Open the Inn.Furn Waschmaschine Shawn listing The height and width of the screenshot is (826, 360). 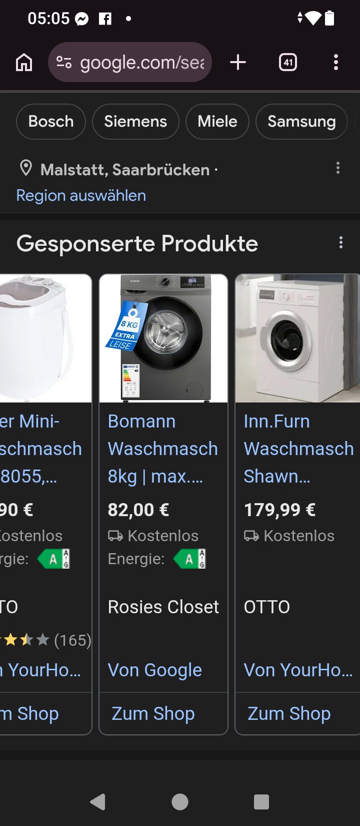[298, 449]
